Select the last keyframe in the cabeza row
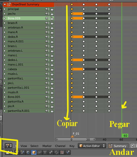Image resolution: width=137 pixels, height=157 pixels. (109, 69)
